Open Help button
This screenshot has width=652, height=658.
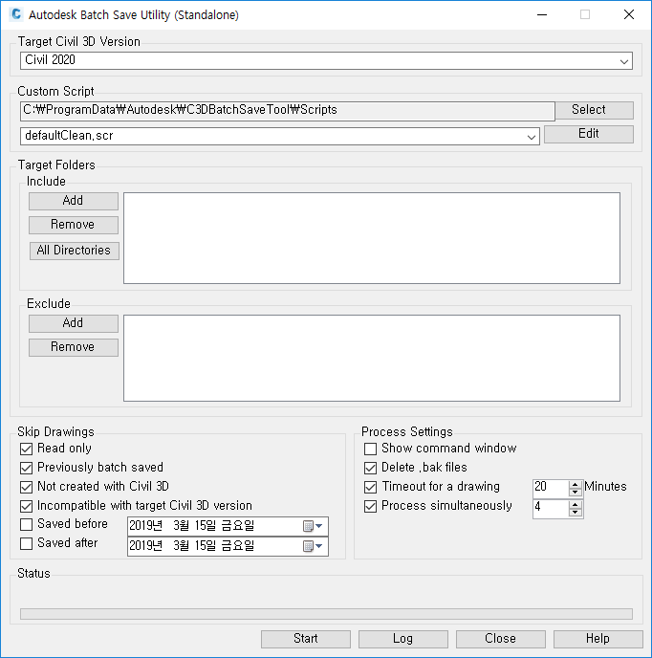point(598,639)
